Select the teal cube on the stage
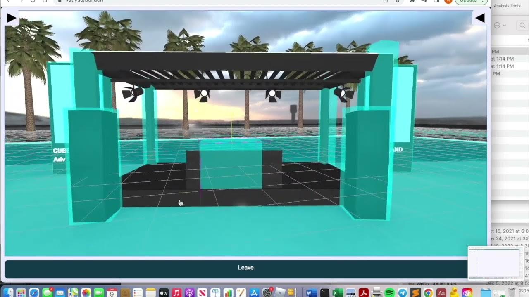The height and width of the screenshot is (297, 529). (x=231, y=164)
